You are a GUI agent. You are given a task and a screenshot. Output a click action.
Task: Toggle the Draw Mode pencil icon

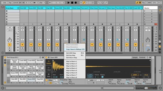point(137,3)
